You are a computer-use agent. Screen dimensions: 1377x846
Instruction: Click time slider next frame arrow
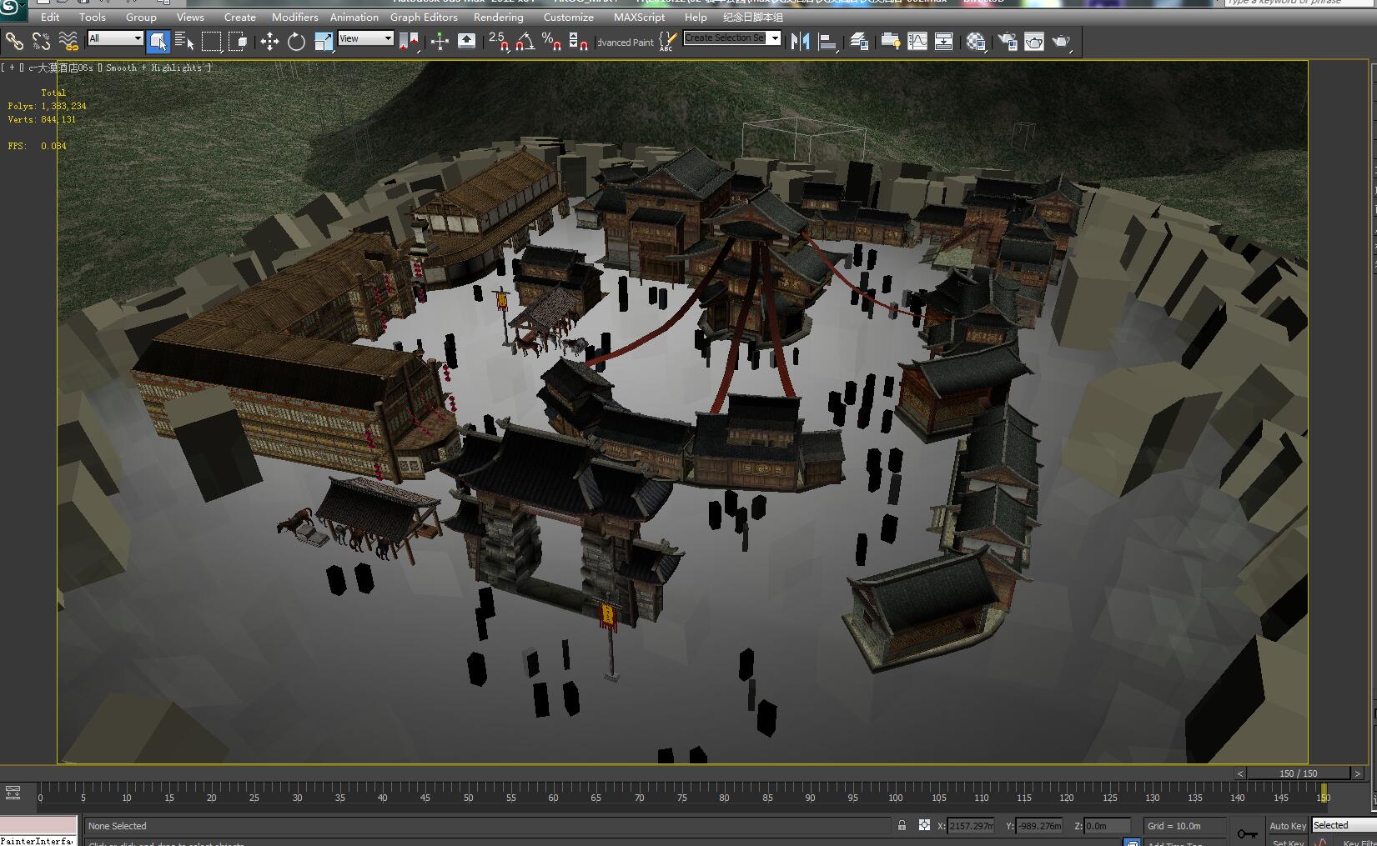[1357, 773]
